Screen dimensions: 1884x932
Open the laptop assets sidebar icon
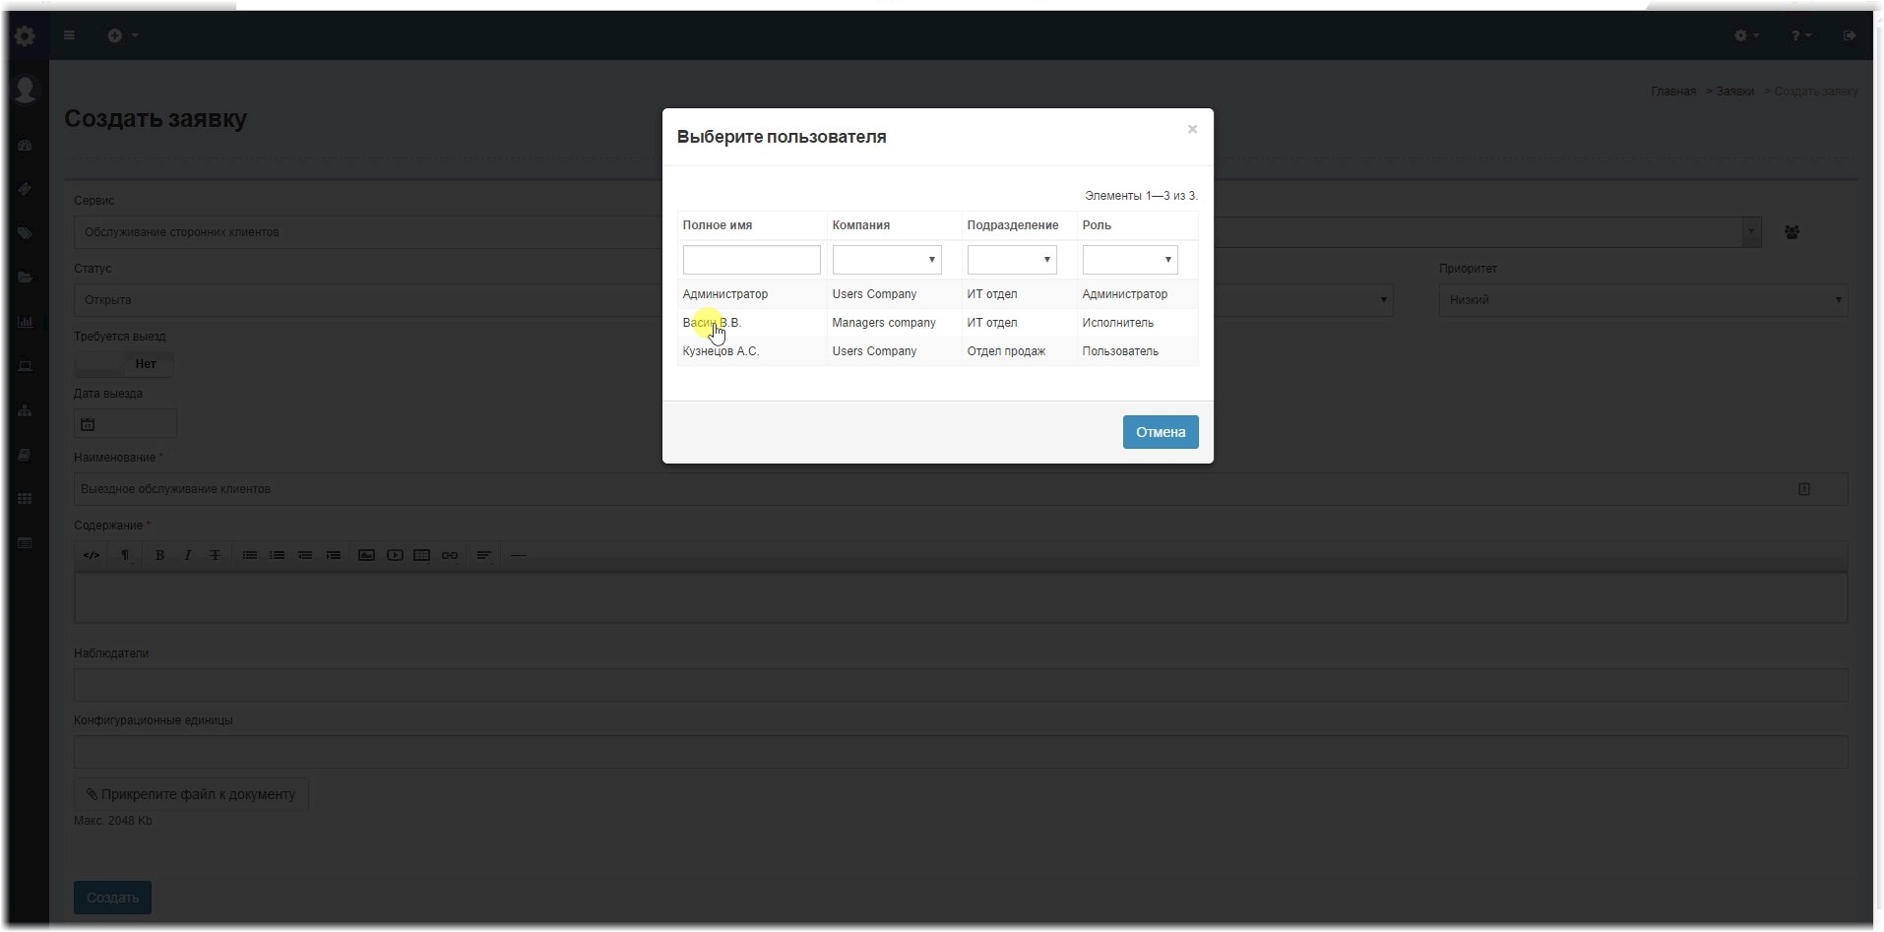click(x=26, y=366)
